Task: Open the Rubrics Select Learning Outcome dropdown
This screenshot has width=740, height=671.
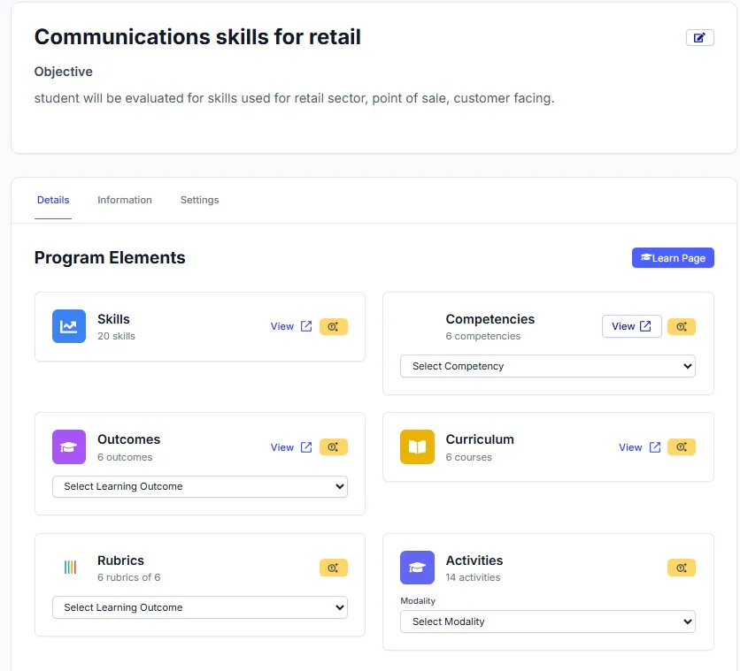Action: (200, 607)
